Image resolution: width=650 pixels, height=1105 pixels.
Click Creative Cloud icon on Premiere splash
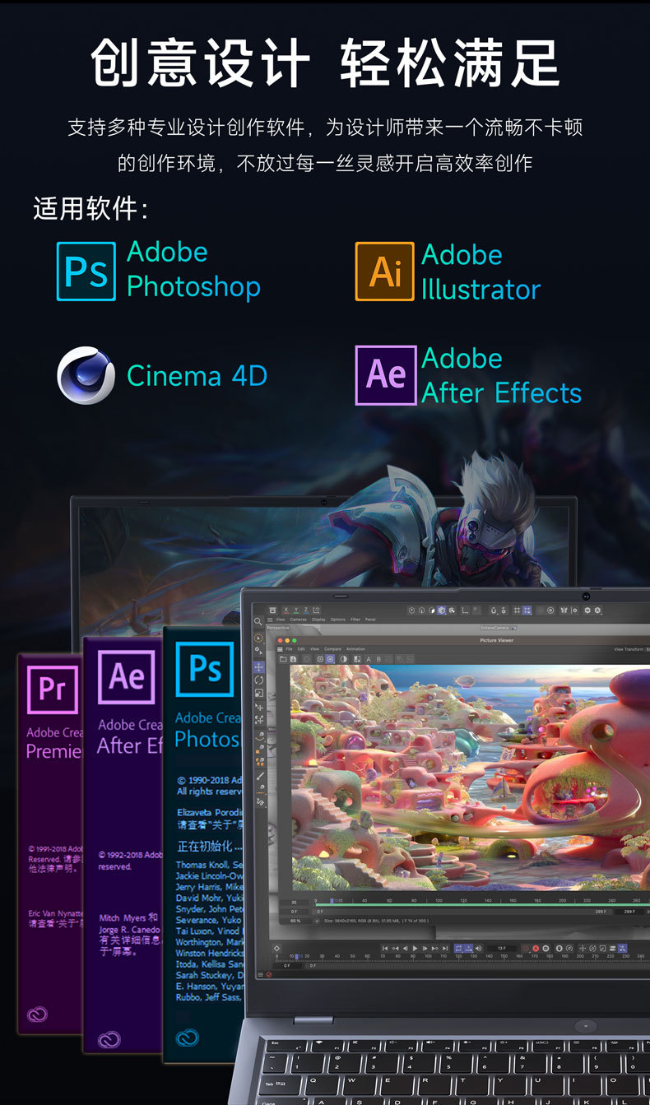pos(37,1014)
